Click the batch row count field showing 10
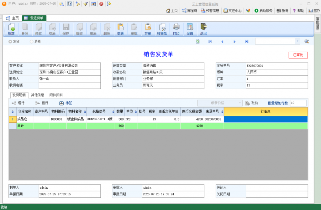Screen dimensions: 321x210 coord(298,103)
